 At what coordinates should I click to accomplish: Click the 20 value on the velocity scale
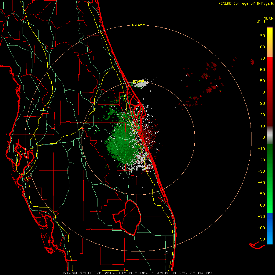(x=262, y=115)
